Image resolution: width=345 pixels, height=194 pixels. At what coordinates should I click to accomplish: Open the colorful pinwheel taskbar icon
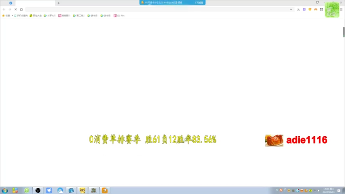point(15,191)
